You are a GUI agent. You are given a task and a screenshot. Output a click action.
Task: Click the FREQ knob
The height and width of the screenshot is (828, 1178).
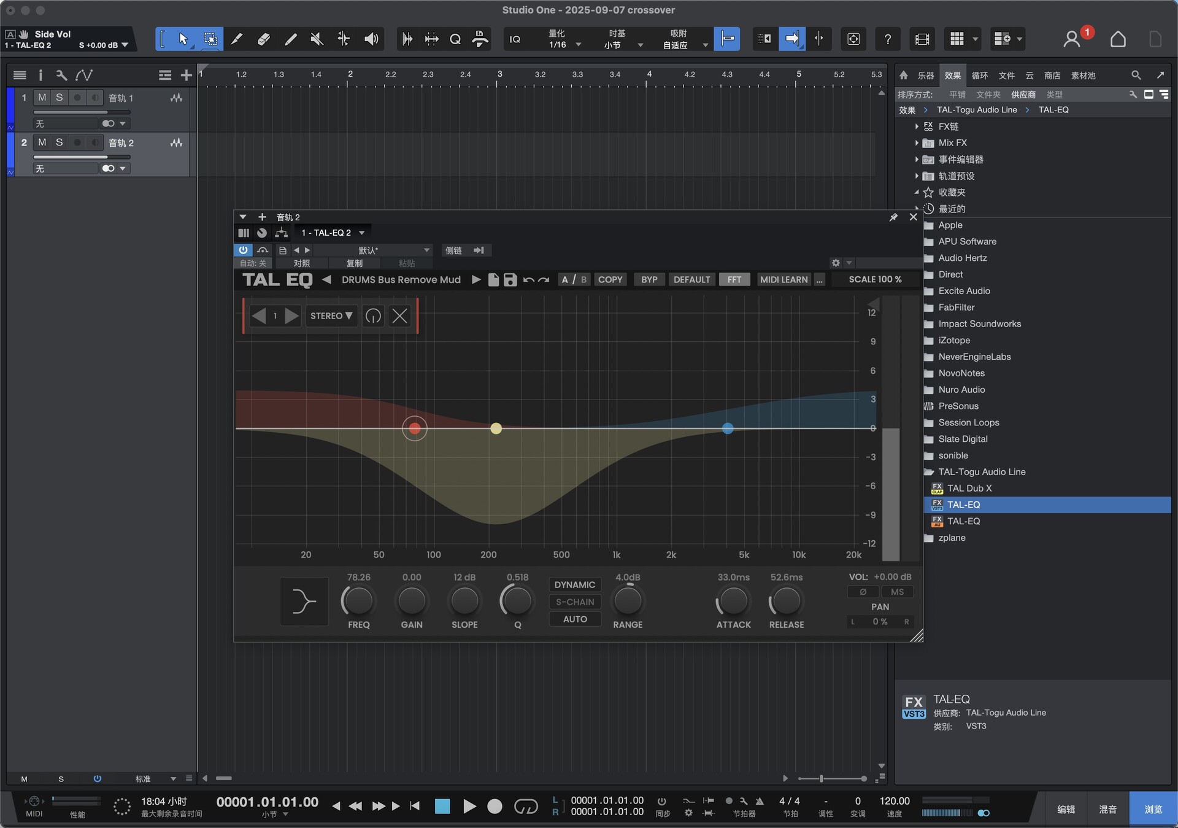(358, 602)
